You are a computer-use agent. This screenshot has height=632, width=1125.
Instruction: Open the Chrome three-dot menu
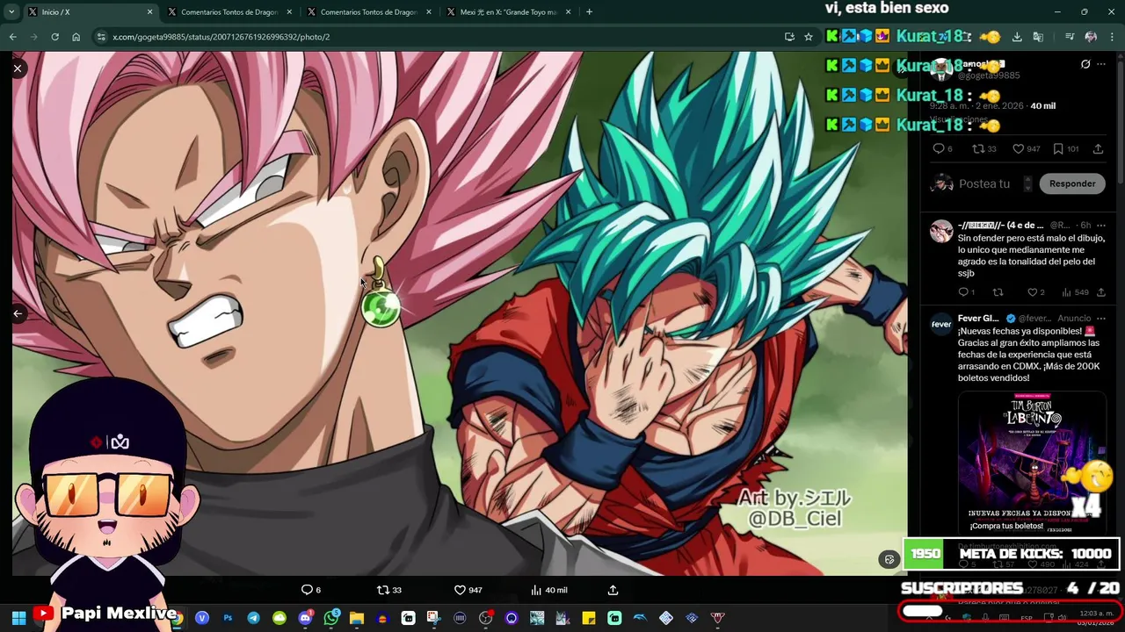click(x=1112, y=37)
